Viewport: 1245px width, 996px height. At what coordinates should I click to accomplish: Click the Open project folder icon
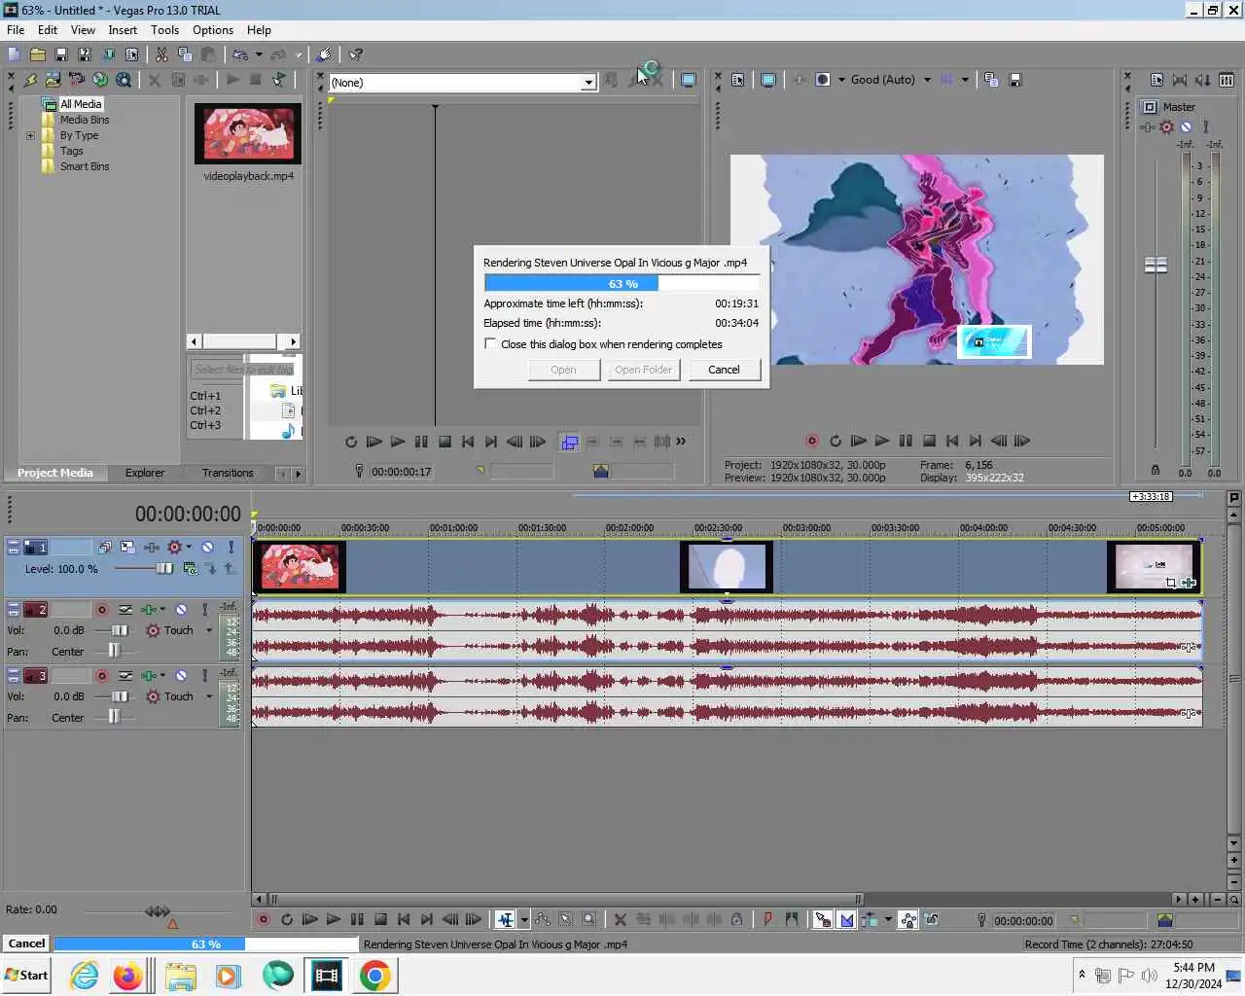click(37, 54)
